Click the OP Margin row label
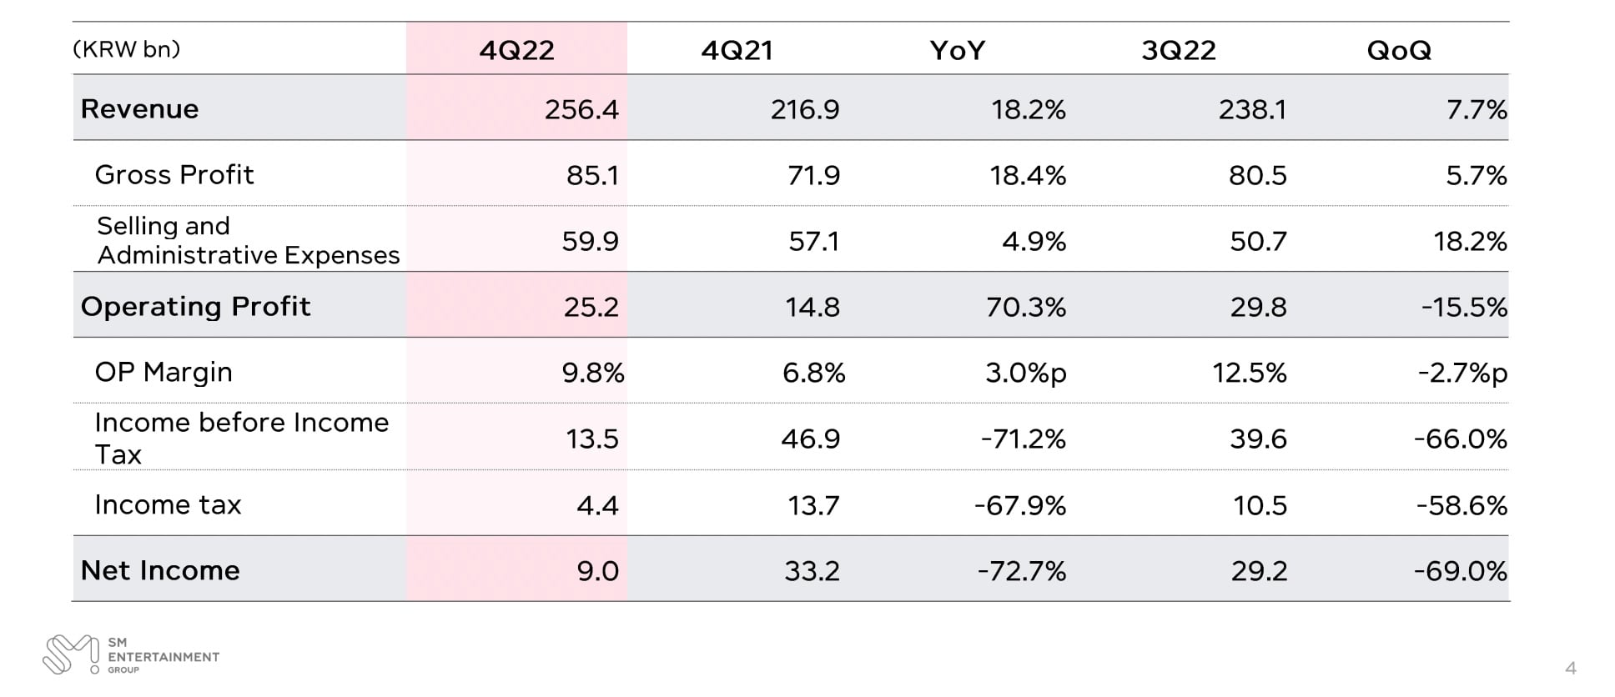Image resolution: width=1615 pixels, height=697 pixels. click(163, 372)
